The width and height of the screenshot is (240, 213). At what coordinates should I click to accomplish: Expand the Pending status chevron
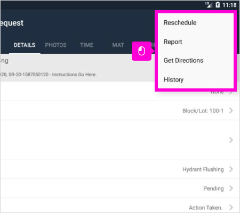coord(231,188)
